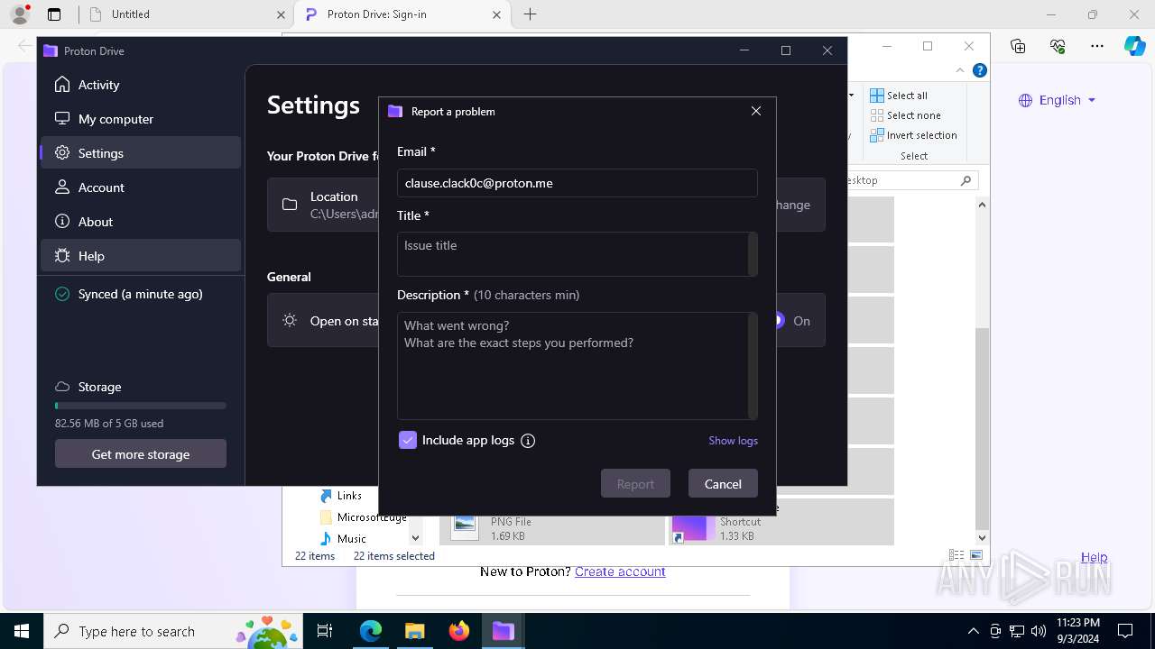
Task: Click Open on startup sun icon
Action: (x=290, y=321)
